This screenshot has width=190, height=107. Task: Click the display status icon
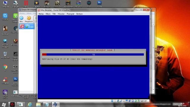click(127, 101)
